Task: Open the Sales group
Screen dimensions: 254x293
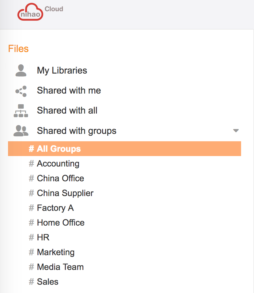Action: coord(48,282)
